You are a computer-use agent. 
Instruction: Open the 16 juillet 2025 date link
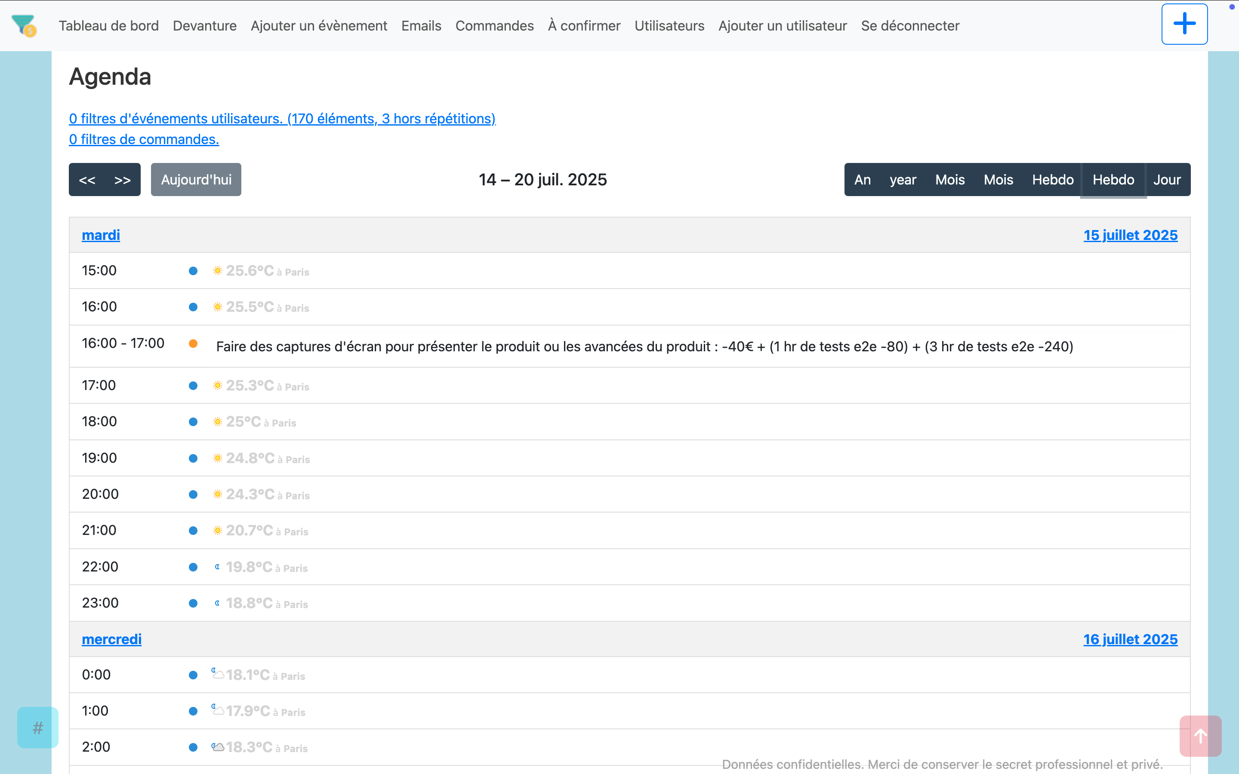pos(1130,639)
